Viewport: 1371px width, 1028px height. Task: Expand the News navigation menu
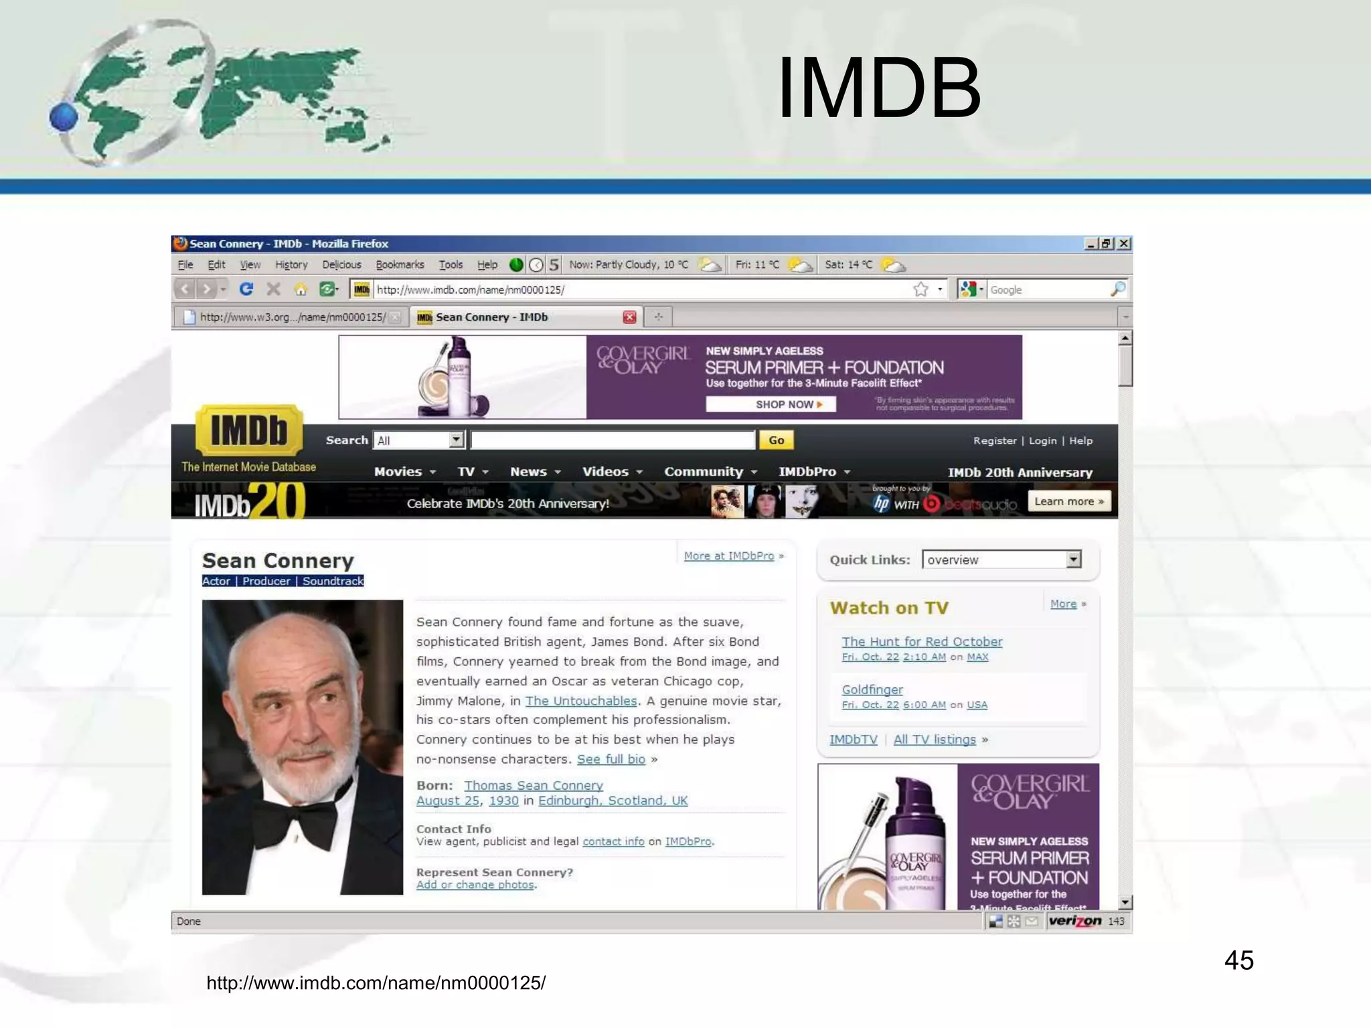pyautogui.click(x=536, y=472)
